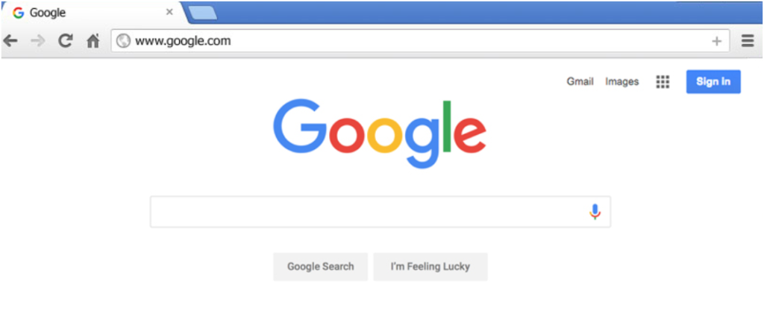Click the colorful Google logo
Screen dimensions: 764x320
coord(380,133)
